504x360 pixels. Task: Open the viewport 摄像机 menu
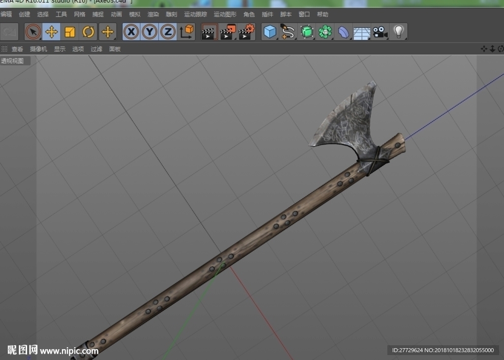[x=38, y=49]
